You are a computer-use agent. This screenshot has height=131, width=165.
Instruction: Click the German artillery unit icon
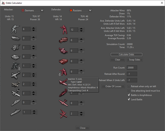[x=16, y=47]
